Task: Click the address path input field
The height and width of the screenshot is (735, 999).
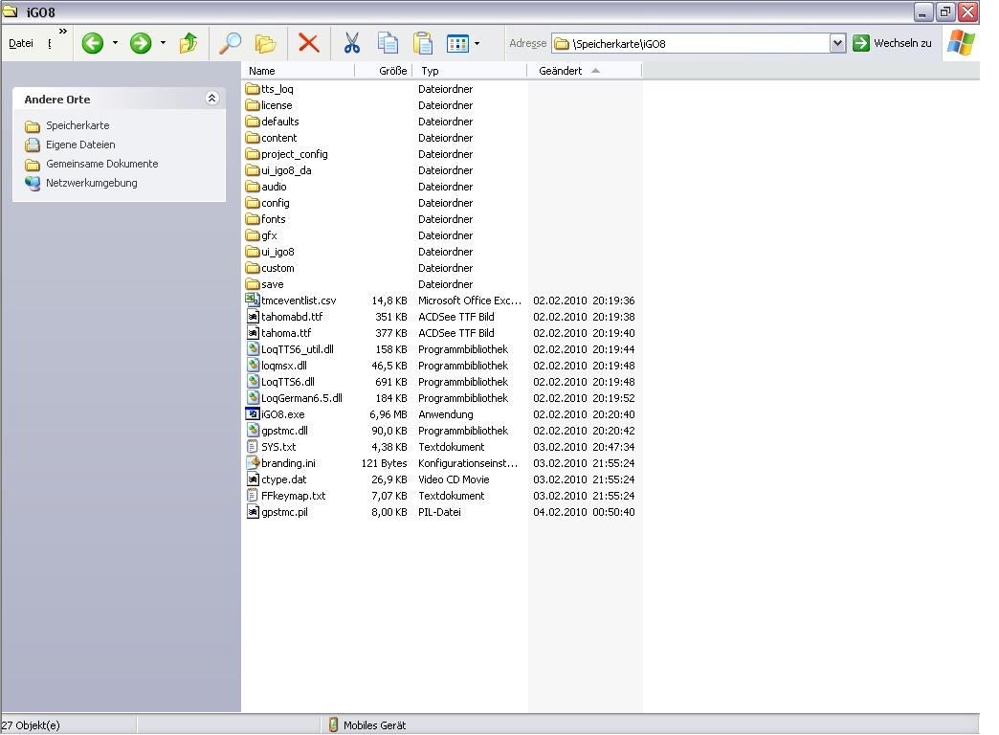Action: tap(691, 43)
